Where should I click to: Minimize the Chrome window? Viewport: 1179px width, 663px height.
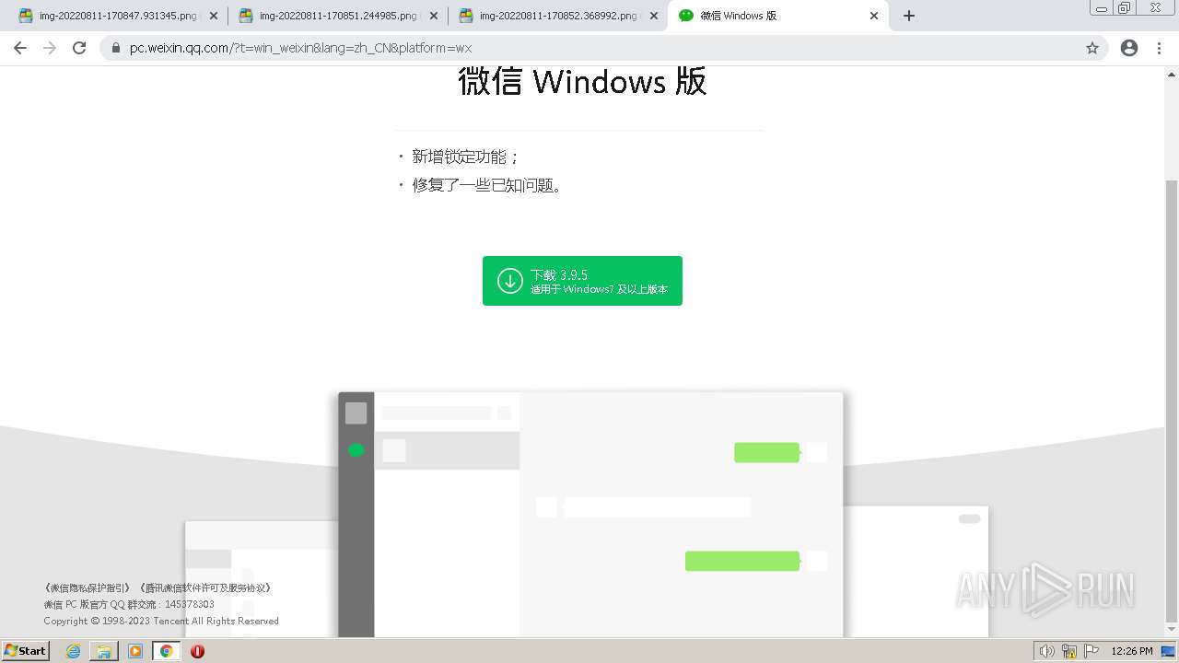coord(1102,8)
